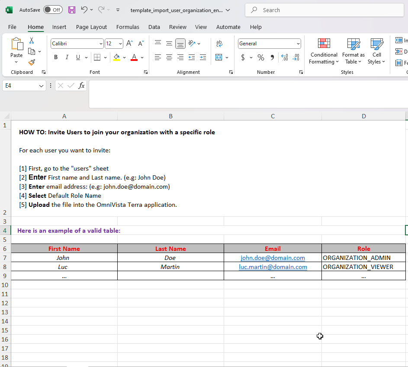Screen dimensions: 408x367
Task: Click the Format Painter brush icon
Action: pyautogui.click(x=32, y=63)
